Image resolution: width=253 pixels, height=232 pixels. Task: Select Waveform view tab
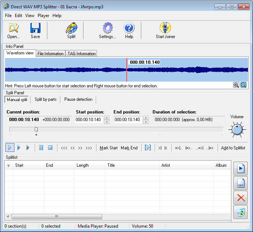pos(20,53)
